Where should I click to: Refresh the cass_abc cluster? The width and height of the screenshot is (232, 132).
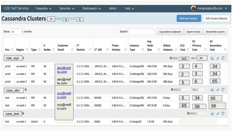click(223, 90)
